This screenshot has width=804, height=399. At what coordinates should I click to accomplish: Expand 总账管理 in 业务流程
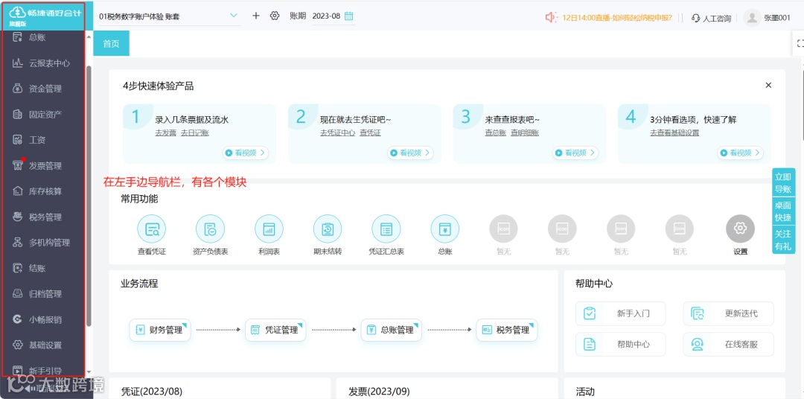click(392, 330)
